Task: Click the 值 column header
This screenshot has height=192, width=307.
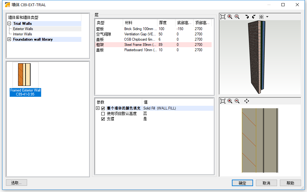Action: pyautogui.click(x=178, y=102)
